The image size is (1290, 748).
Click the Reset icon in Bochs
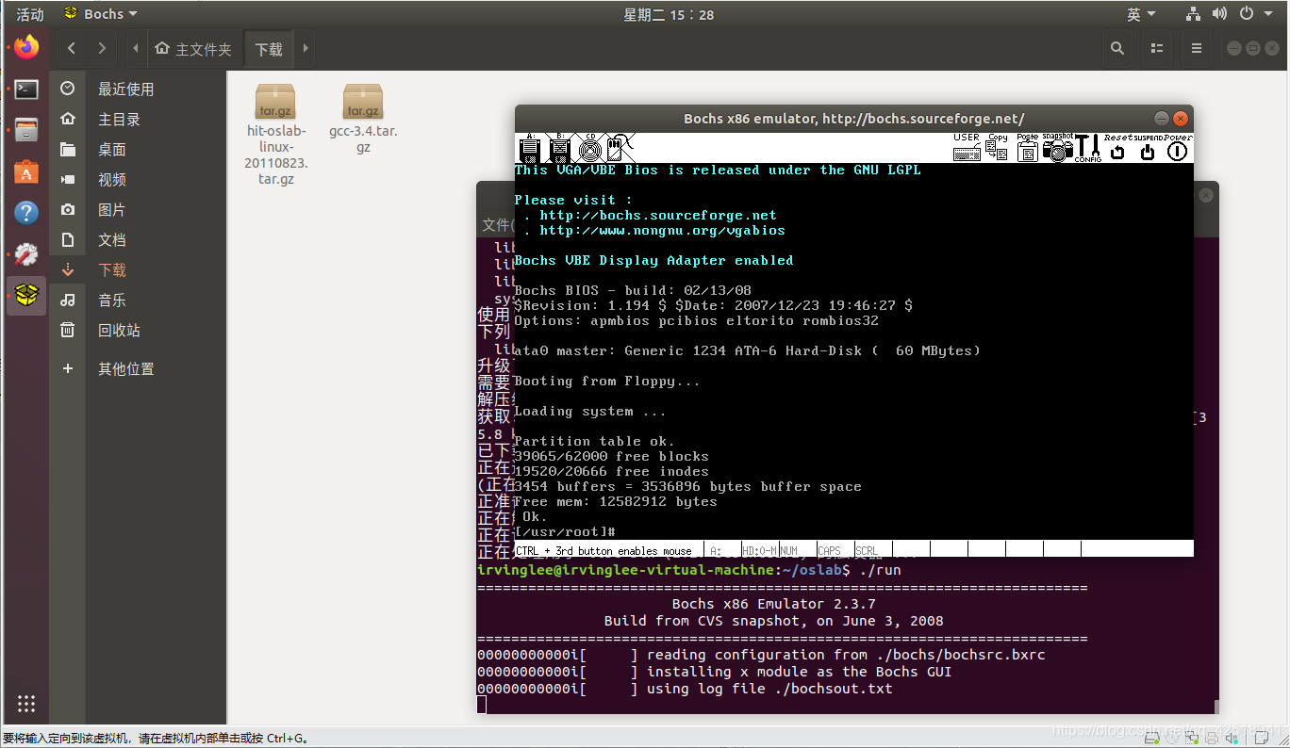click(x=1117, y=148)
